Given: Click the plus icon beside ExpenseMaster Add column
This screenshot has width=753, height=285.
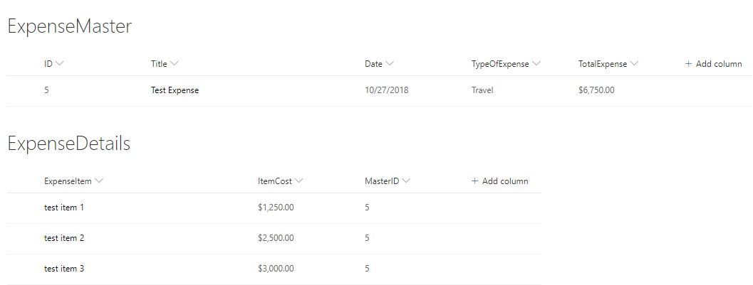Looking at the screenshot, I should pos(688,64).
